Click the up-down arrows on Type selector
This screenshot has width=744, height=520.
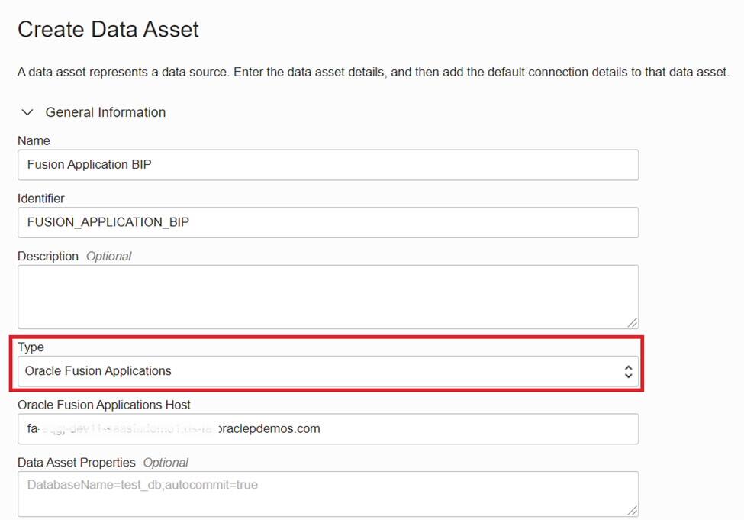pyautogui.click(x=628, y=371)
